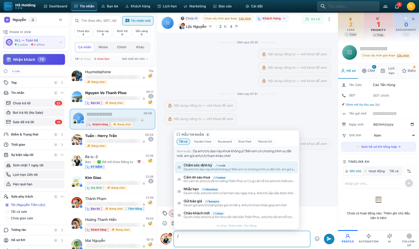The width and height of the screenshot is (419, 249).
Task: Switch to CRM tab in customer panel
Action: (x=368, y=71)
